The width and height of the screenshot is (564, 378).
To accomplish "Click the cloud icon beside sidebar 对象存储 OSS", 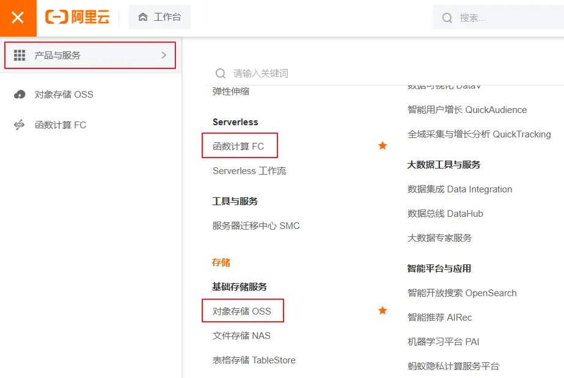I will click(x=20, y=95).
